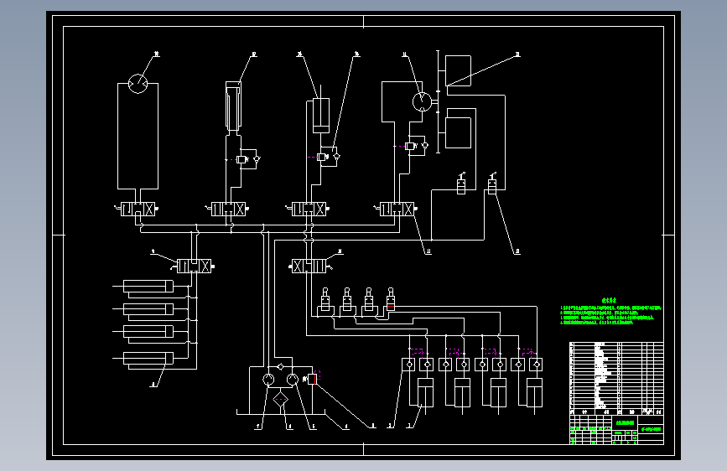This screenshot has height=471, width=727.
Task: Click the green technical requirements text block
Action: click(610, 312)
